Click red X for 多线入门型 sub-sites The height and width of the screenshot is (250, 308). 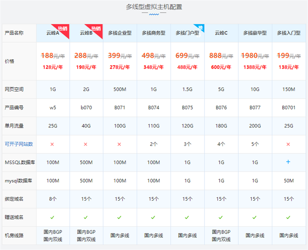[x=288, y=144]
